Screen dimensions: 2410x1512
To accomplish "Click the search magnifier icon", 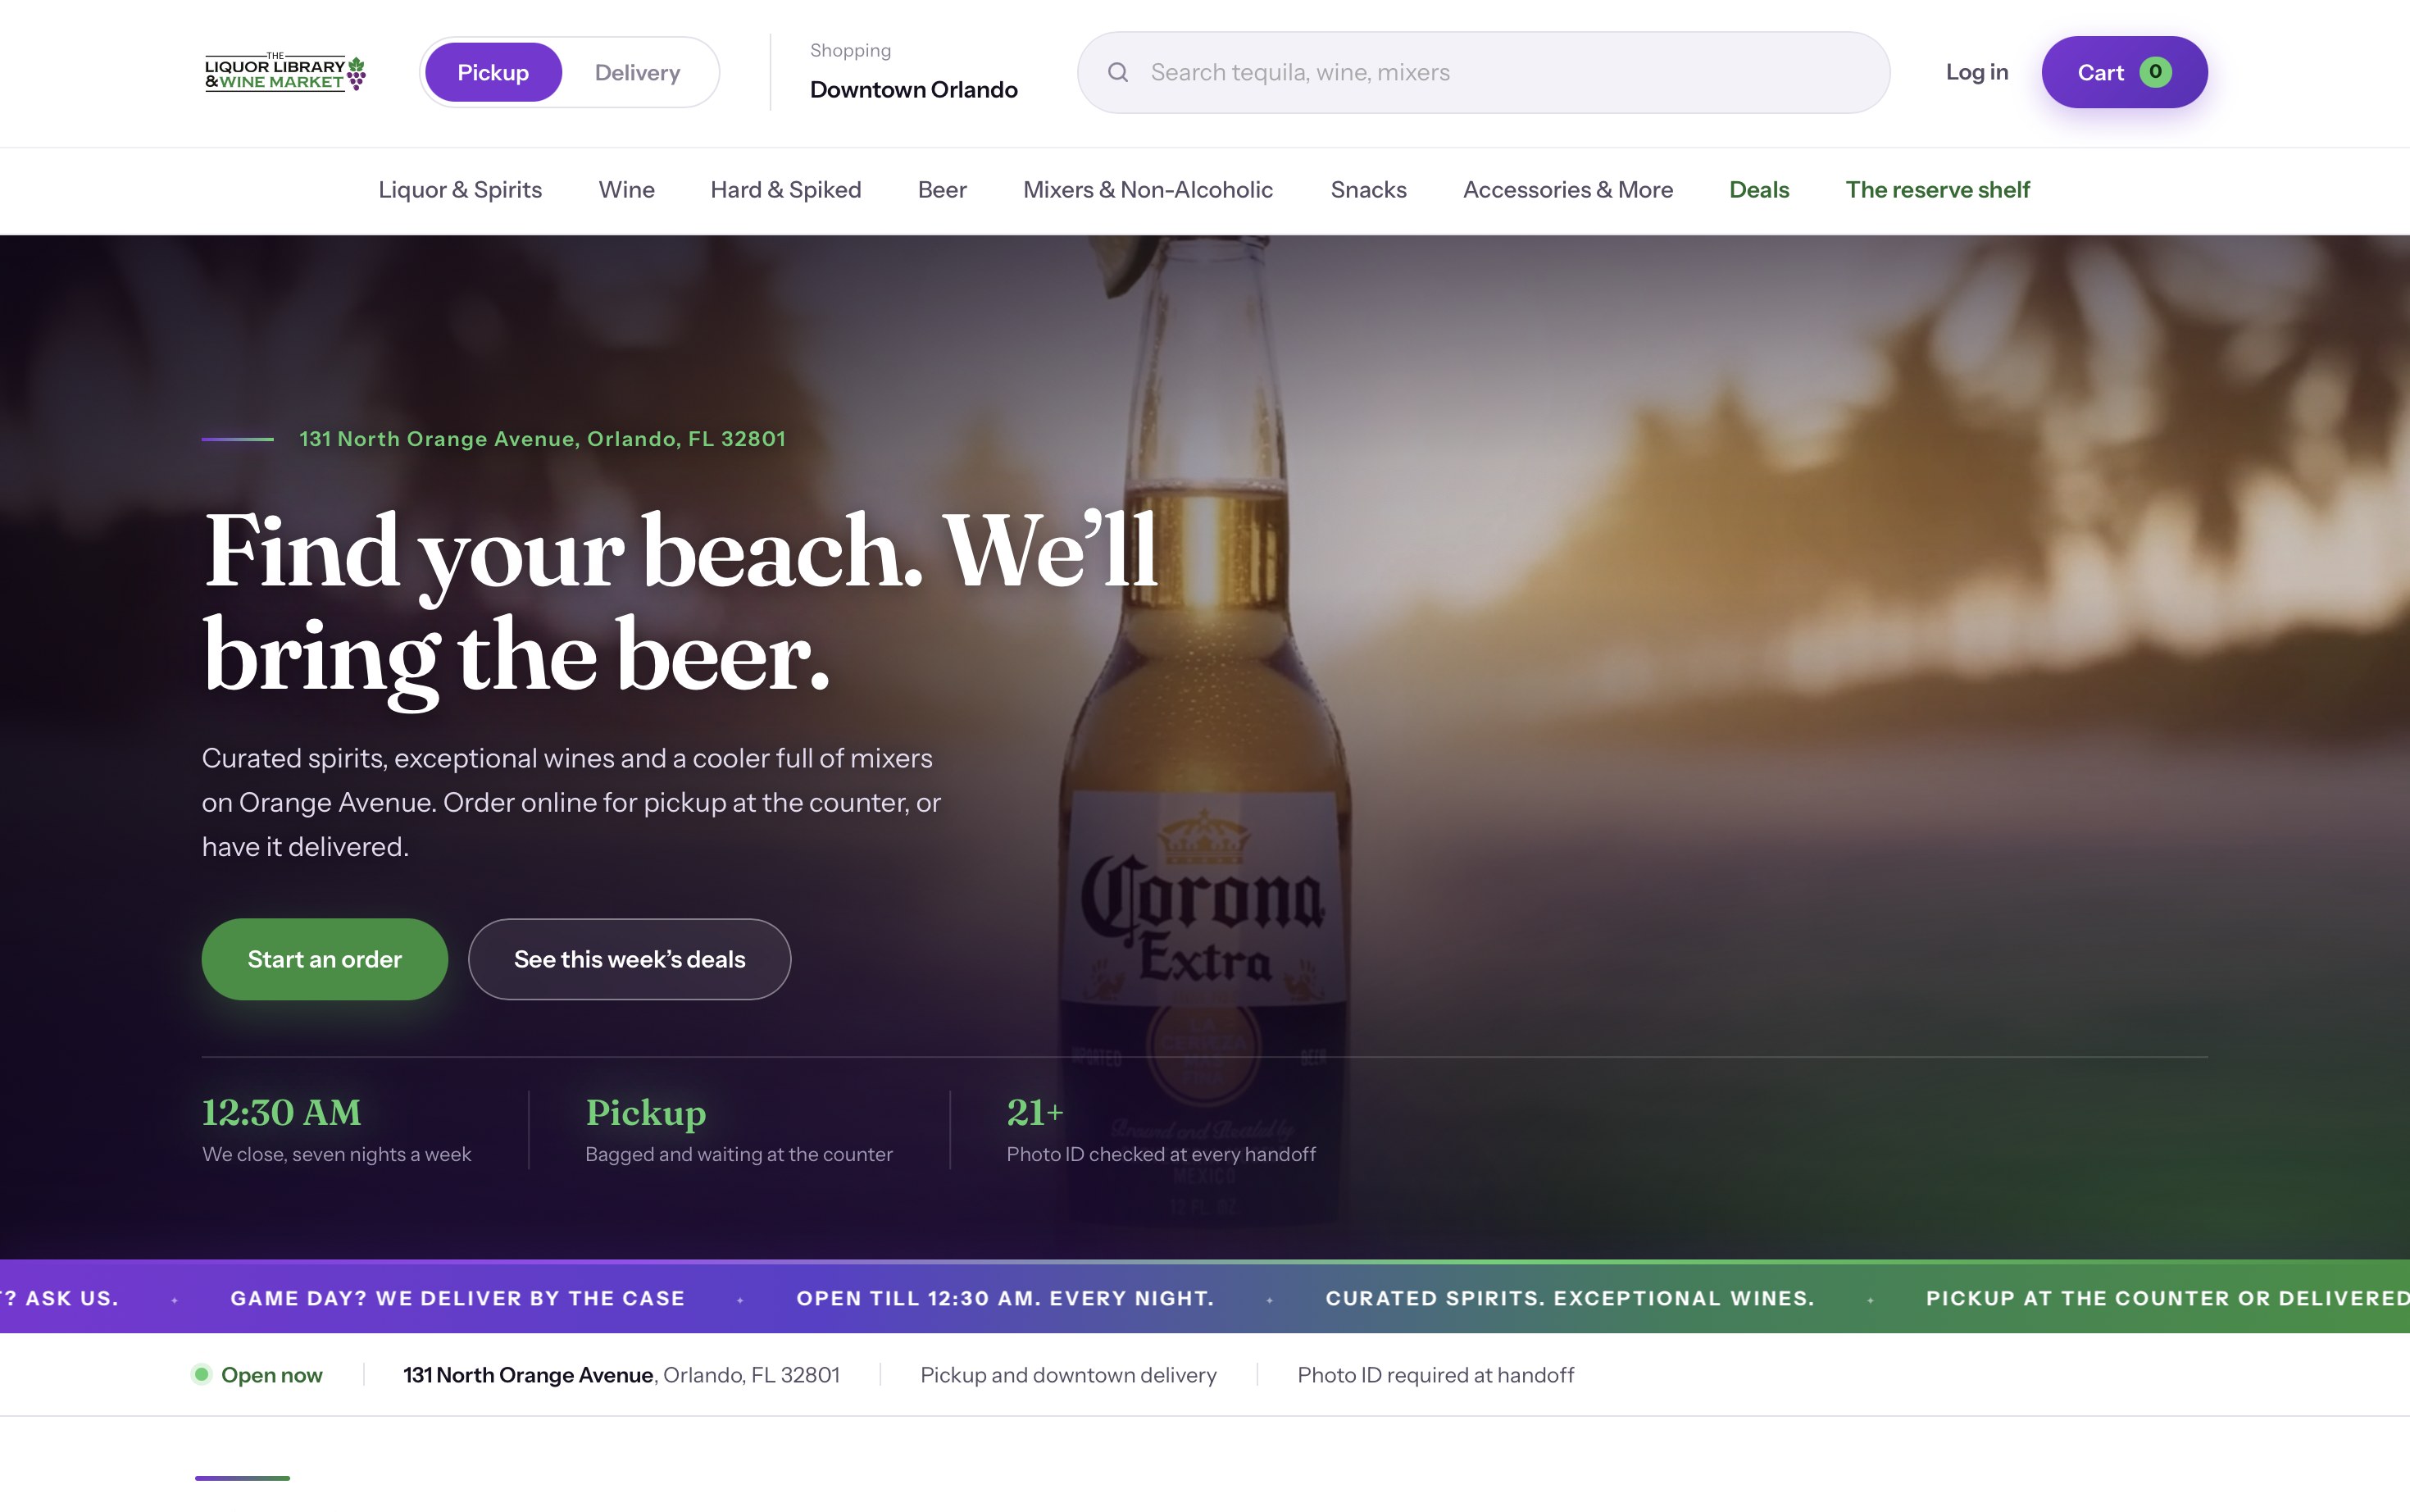I will click(x=1117, y=72).
